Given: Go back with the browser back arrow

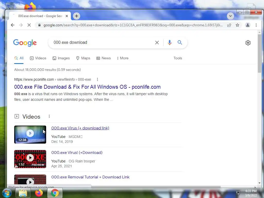Looking at the screenshot, I should (13, 25).
